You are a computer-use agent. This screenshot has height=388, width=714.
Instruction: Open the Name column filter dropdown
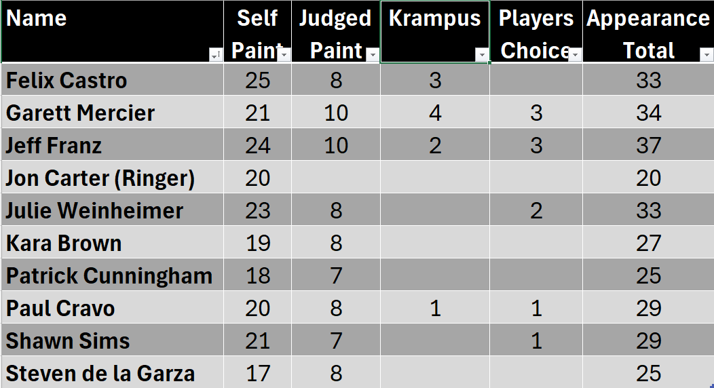click(215, 56)
